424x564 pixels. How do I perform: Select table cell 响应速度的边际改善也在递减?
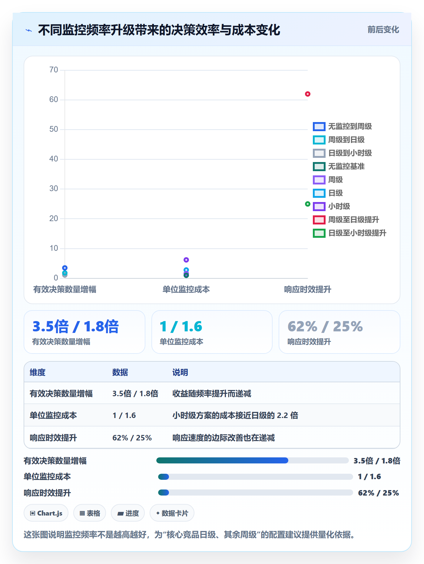point(224,438)
